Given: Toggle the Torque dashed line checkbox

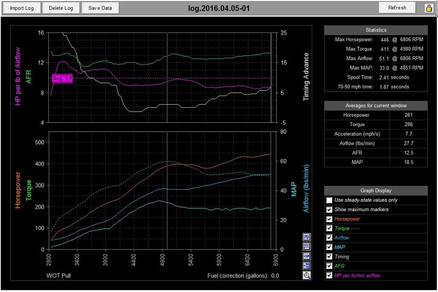Looking at the screenshot, I should [329, 228].
